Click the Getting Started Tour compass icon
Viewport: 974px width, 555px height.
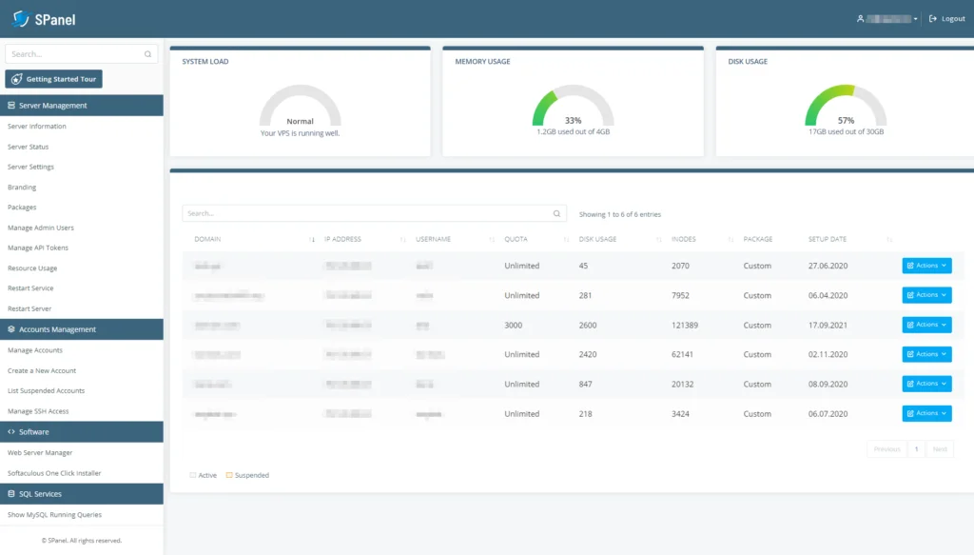16,78
